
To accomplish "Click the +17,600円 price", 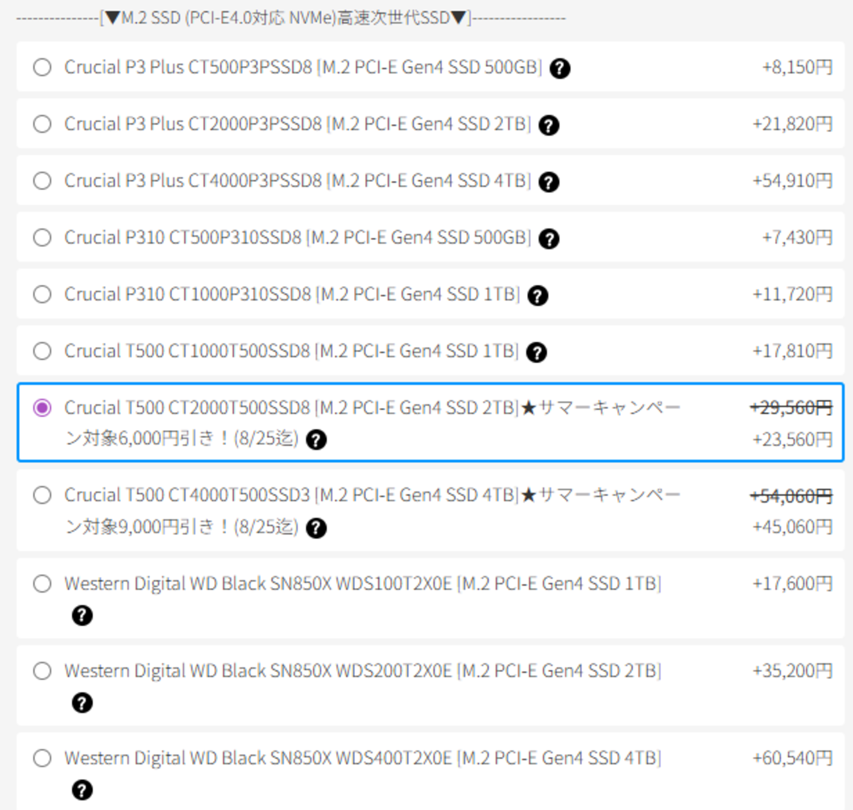I will (793, 584).
